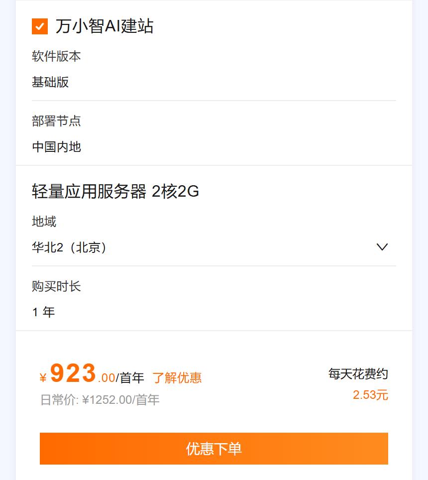Click the 软件版本 label
Screen dimensions: 428x480
click(56, 56)
